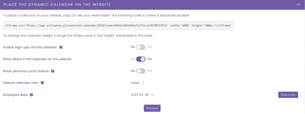Disable Show filters in the calendar toggle

click(141, 59)
